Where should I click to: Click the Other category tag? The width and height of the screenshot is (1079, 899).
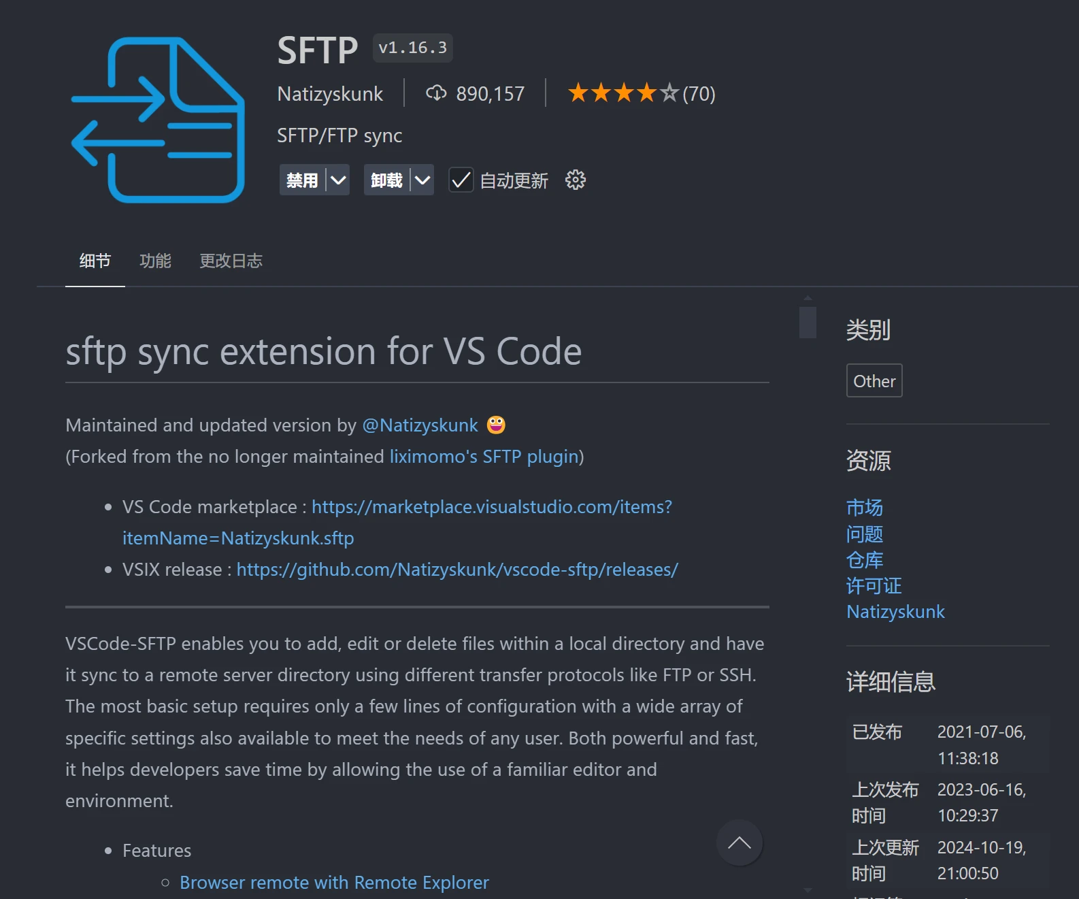[x=874, y=381]
